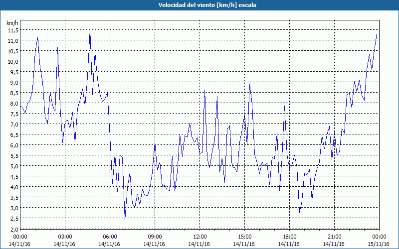Pick the '9,5' y-axis label
This screenshot has width=399, height=249.
[14, 72]
